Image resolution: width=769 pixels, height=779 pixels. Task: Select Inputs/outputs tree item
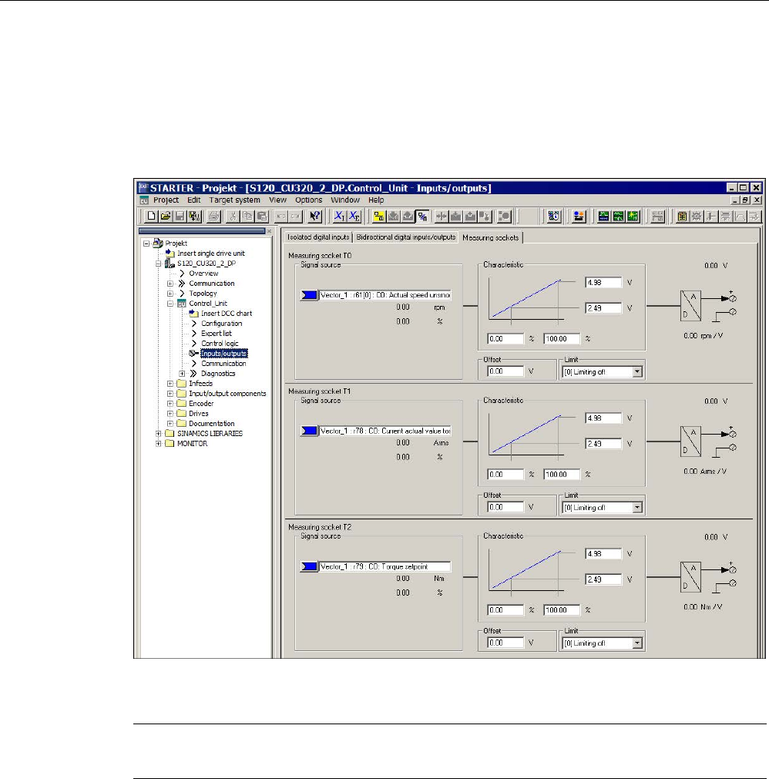coord(224,354)
